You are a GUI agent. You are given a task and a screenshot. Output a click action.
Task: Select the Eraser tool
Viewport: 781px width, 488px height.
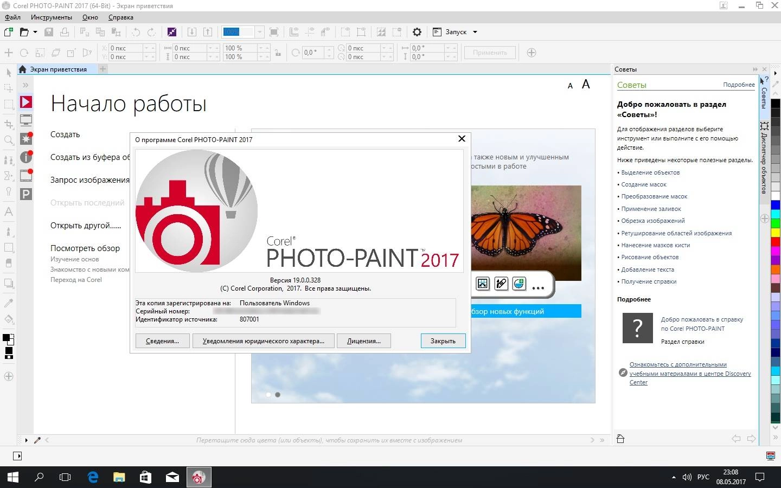click(8, 262)
